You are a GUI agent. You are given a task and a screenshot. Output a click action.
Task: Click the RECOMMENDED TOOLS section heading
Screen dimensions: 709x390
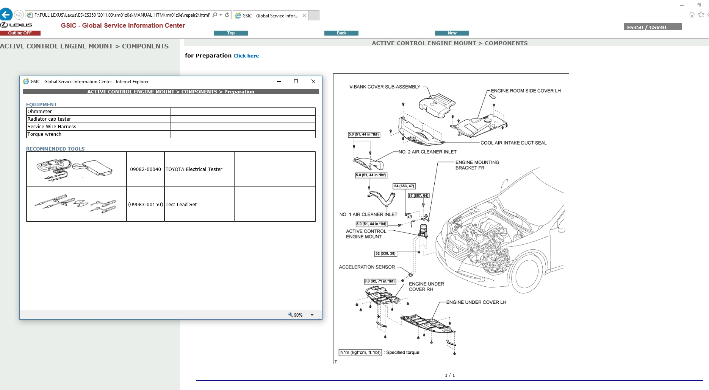pyautogui.click(x=55, y=149)
